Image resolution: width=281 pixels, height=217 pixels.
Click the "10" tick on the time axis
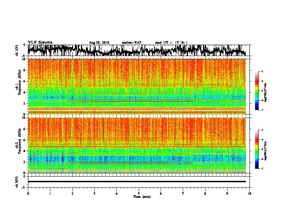coord(249,194)
